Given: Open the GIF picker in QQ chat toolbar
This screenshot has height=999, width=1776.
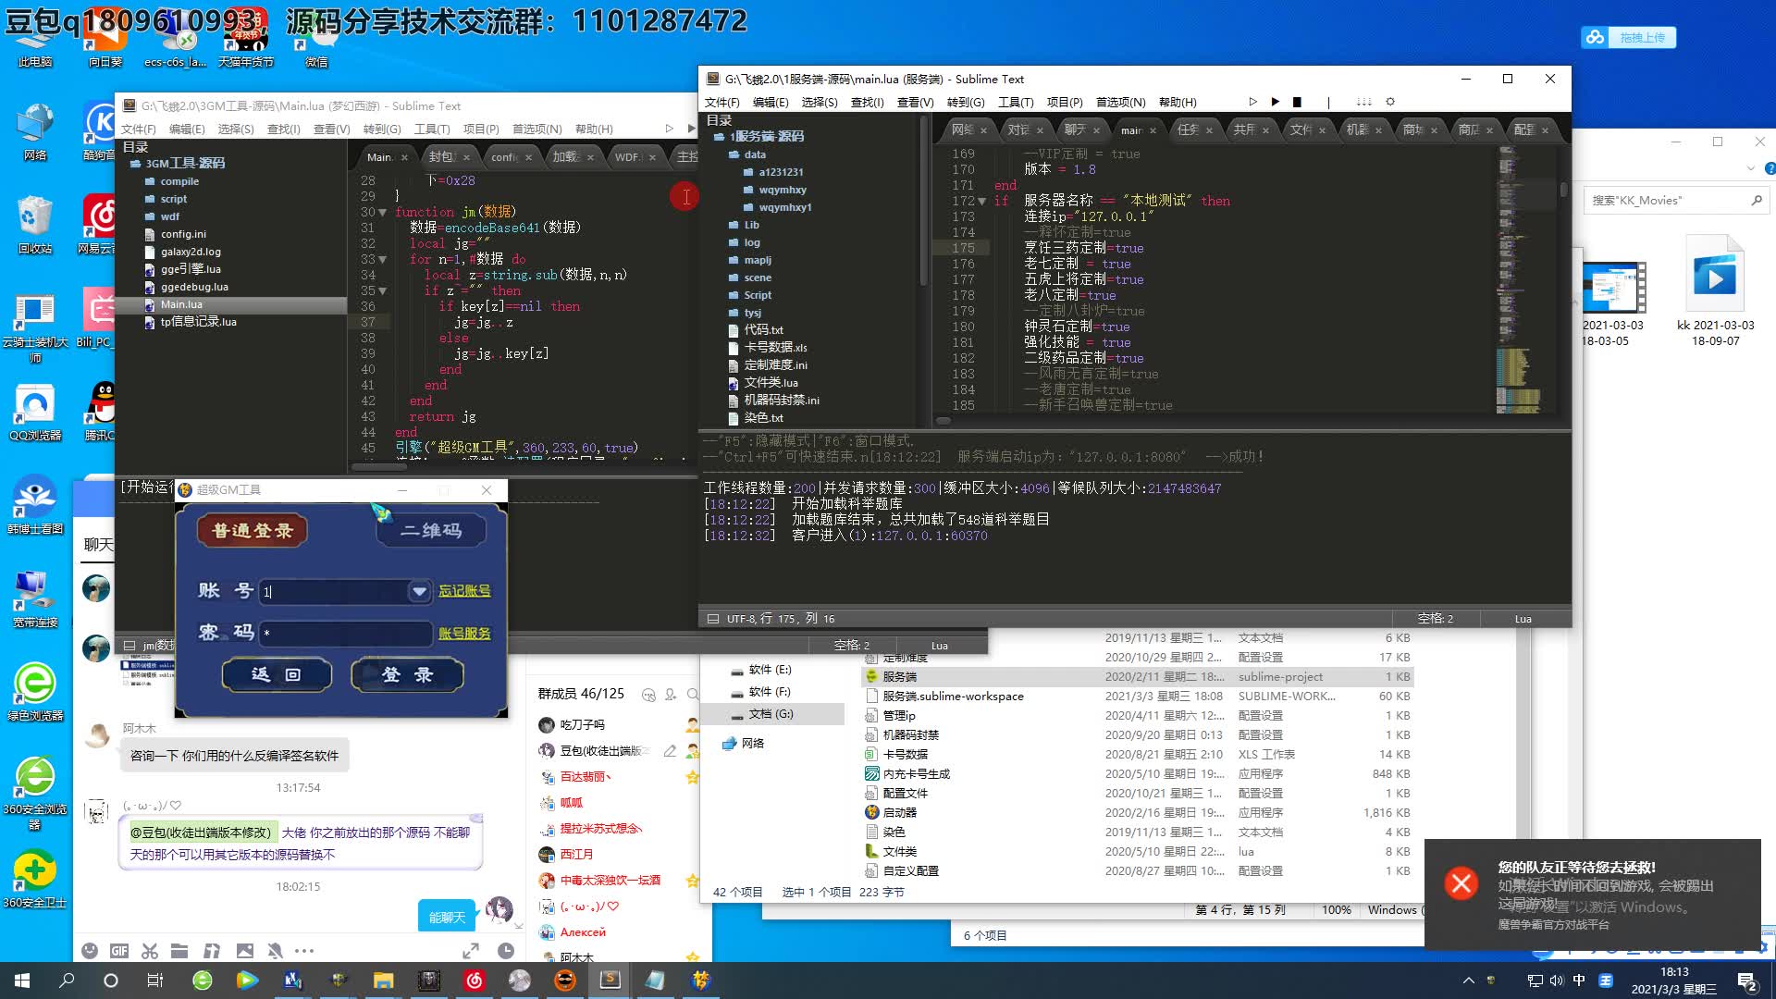Looking at the screenshot, I should (119, 950).
